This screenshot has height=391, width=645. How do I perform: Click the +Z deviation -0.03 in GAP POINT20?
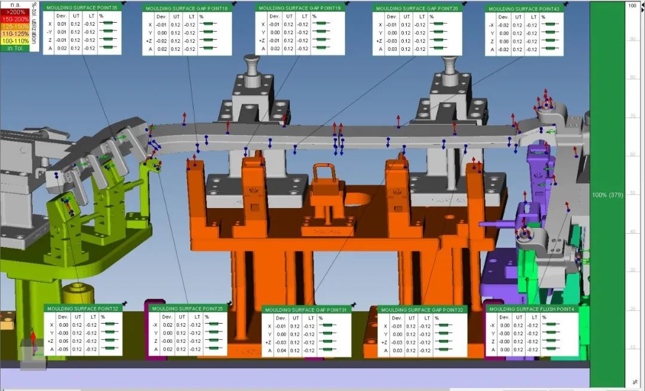click(x=392, y=41)
